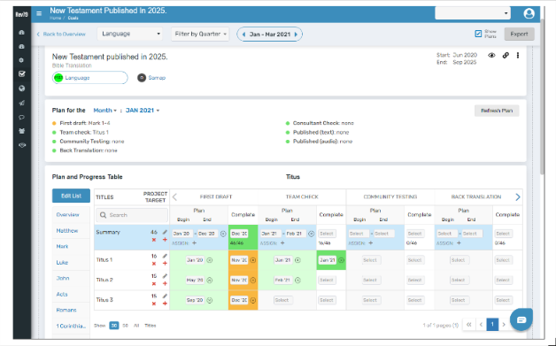Click the Edit List button
The height and width of the screenshot is (346, 556).
[x=71, y=196]
